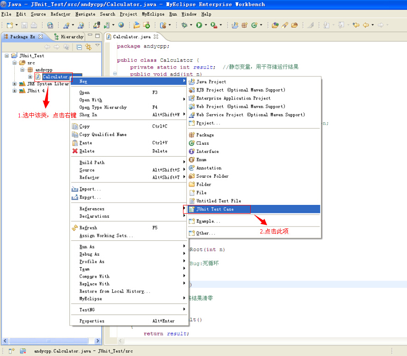407x356 pixels.
Task: Open the Window menu
Action: 189,14
